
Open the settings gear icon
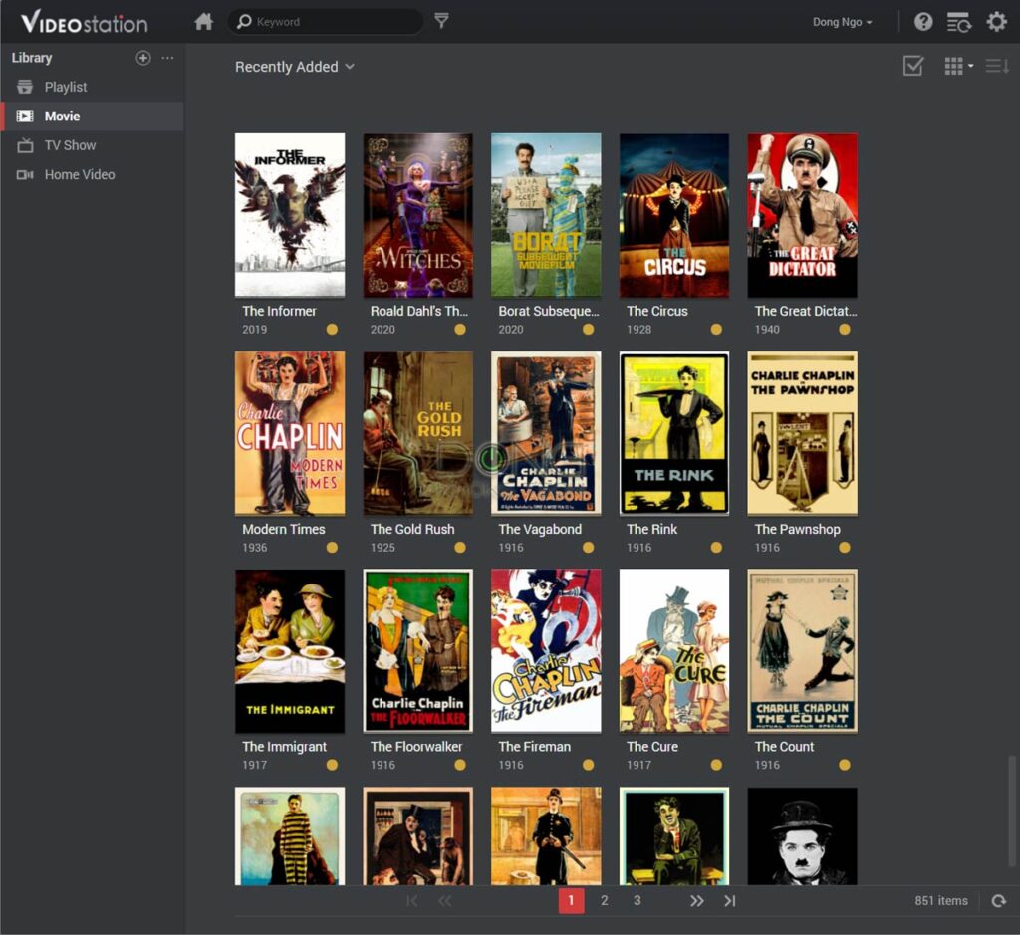pos(996,22)
